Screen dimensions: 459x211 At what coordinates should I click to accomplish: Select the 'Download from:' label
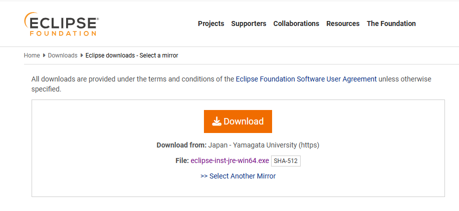click(182, 145)
